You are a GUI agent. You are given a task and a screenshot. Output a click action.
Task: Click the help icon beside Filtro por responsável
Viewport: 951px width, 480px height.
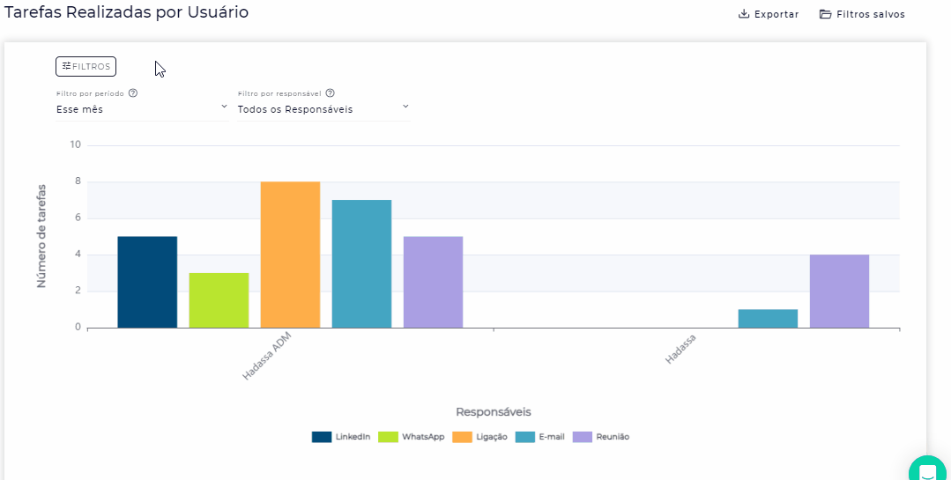[330, 92]
